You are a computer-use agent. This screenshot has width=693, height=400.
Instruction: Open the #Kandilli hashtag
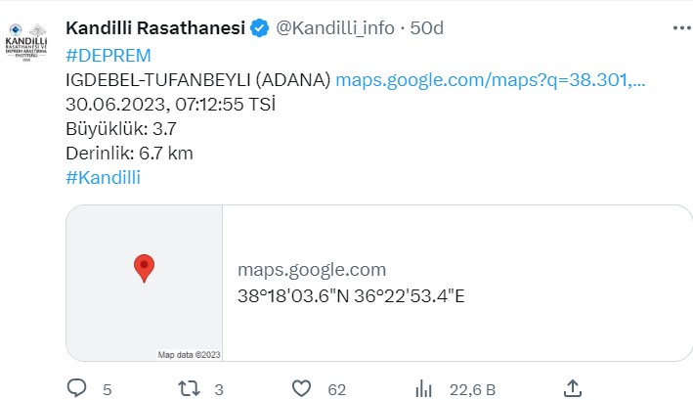click(x=103, y=178)
